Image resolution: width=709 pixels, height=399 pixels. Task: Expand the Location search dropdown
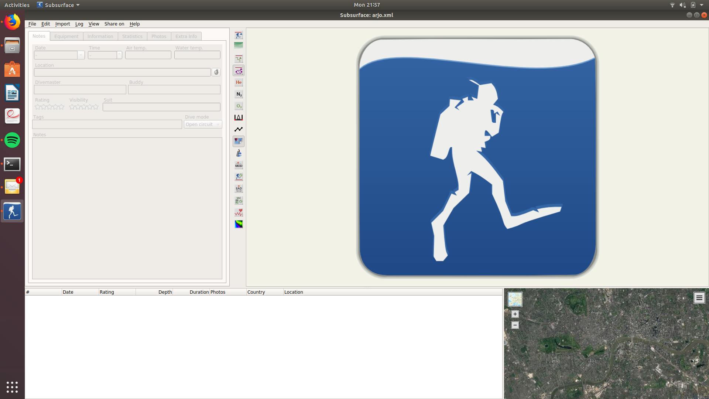(x=216, y=72)
